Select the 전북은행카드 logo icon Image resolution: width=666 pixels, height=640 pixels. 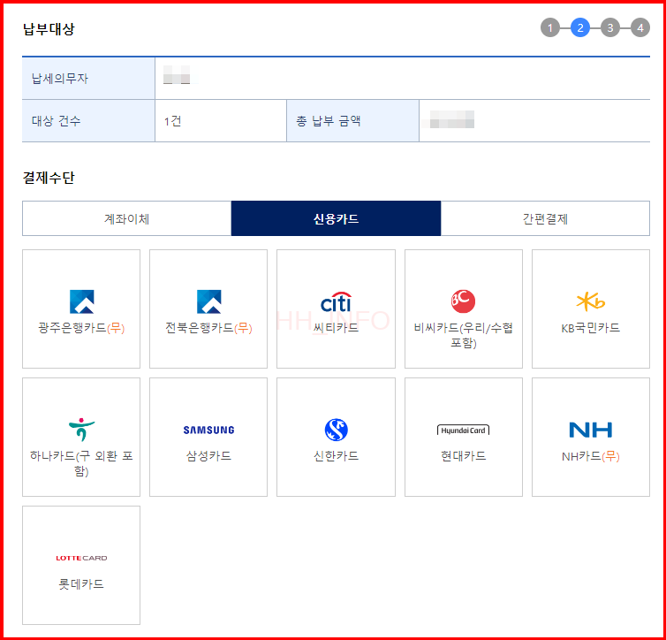tap(209, 301)
